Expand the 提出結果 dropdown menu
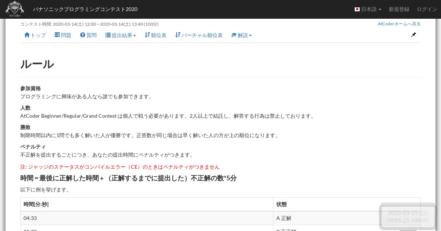Screen dimensions: 441x231 [x=121, y=35]
